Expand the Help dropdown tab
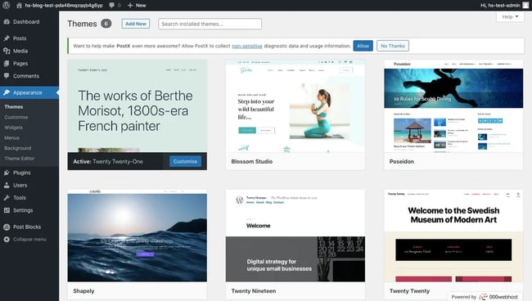Image resolution: width=532 pixels, height=301 pixels. coord(510,16)
